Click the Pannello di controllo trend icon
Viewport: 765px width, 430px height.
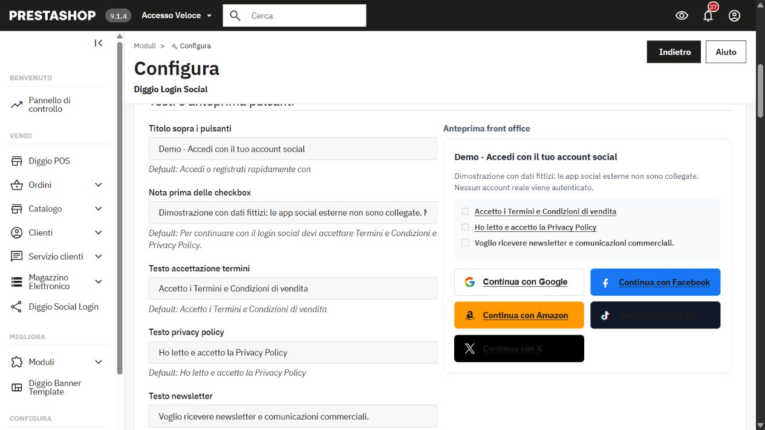16,105
